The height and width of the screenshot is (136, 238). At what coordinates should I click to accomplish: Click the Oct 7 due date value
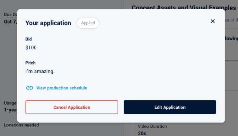pyautogui.click(x=10, y=21)
